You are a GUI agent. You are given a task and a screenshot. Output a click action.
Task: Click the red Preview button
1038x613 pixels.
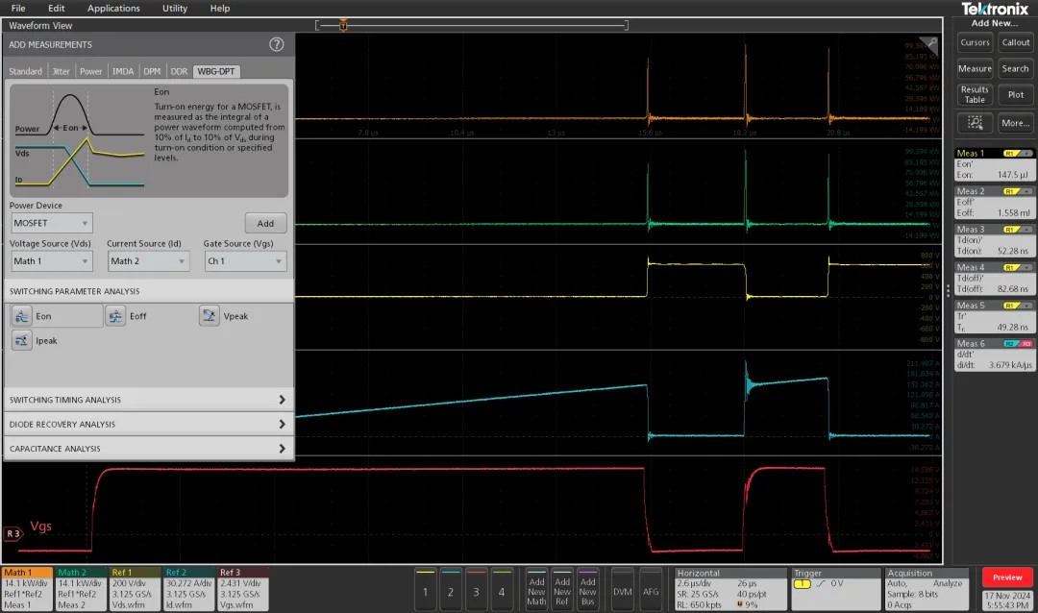click(1007, 577)
